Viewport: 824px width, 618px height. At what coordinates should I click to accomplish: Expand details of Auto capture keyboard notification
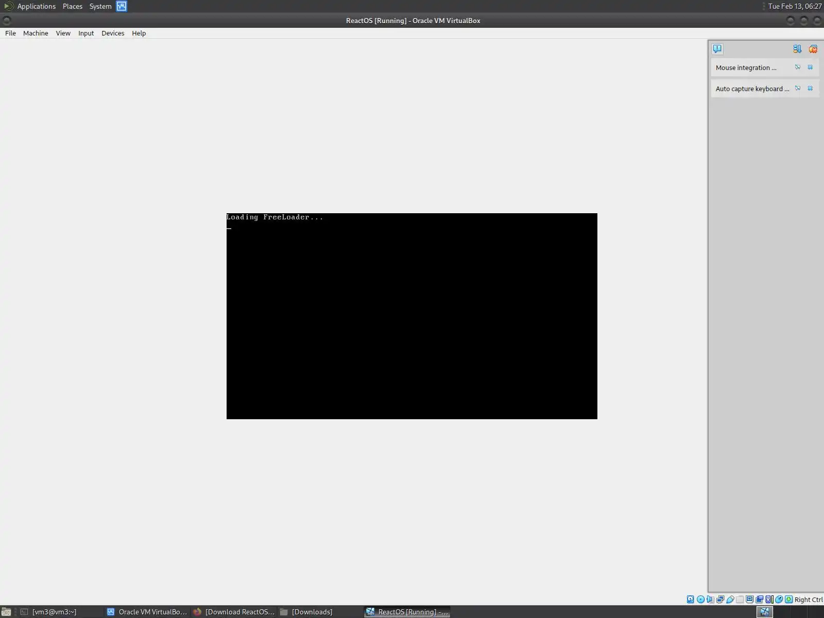point(798,88)
